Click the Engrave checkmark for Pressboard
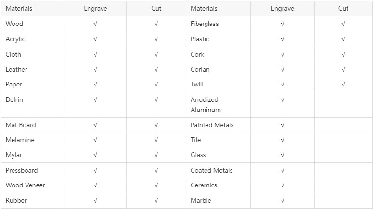 click(95, 171)
